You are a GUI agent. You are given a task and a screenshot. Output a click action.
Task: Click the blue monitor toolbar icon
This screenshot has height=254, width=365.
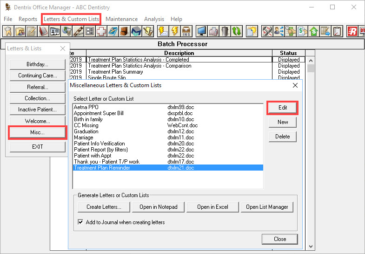tap(202, 31)
